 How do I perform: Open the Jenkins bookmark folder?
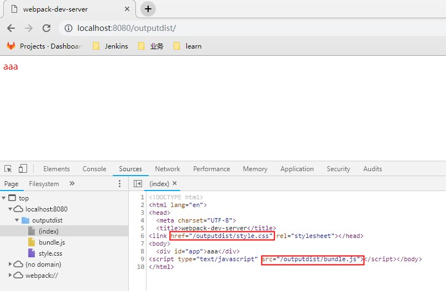[111, 46]
